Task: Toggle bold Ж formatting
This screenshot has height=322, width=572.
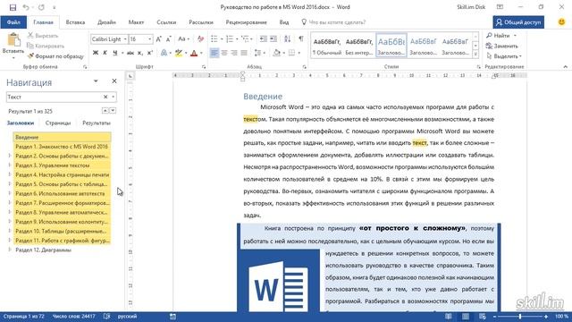Action: pos(96,54)
